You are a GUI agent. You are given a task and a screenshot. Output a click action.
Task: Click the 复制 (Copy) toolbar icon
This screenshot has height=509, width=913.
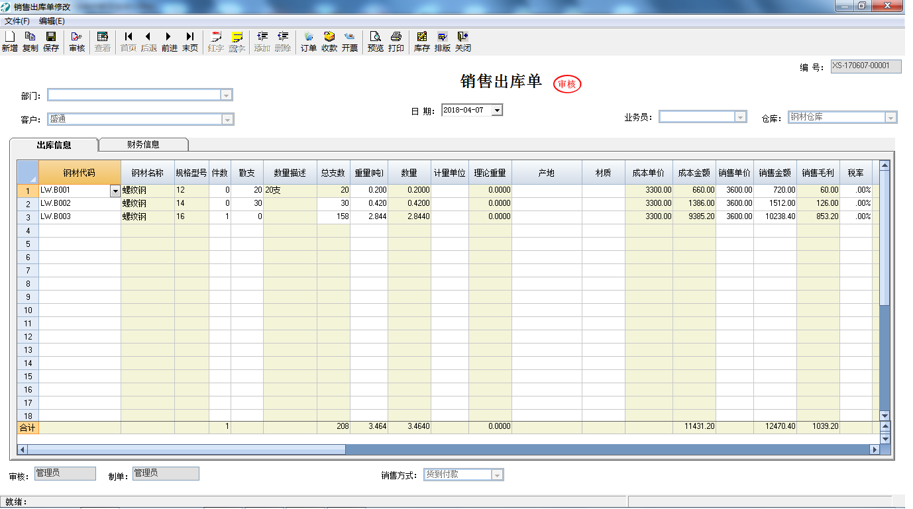30,42
